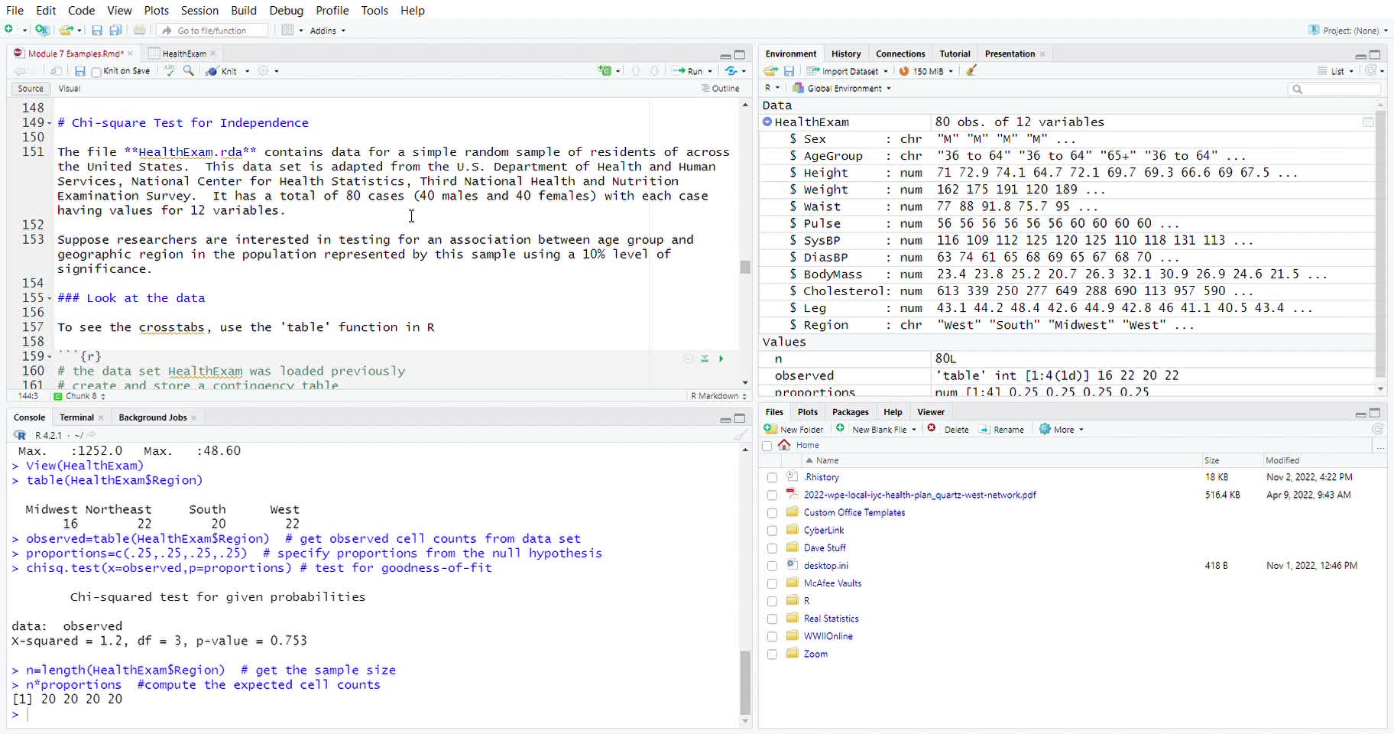Click the Save All icon in main toolbar
The image size is (1394, 734).
point(115,30)
